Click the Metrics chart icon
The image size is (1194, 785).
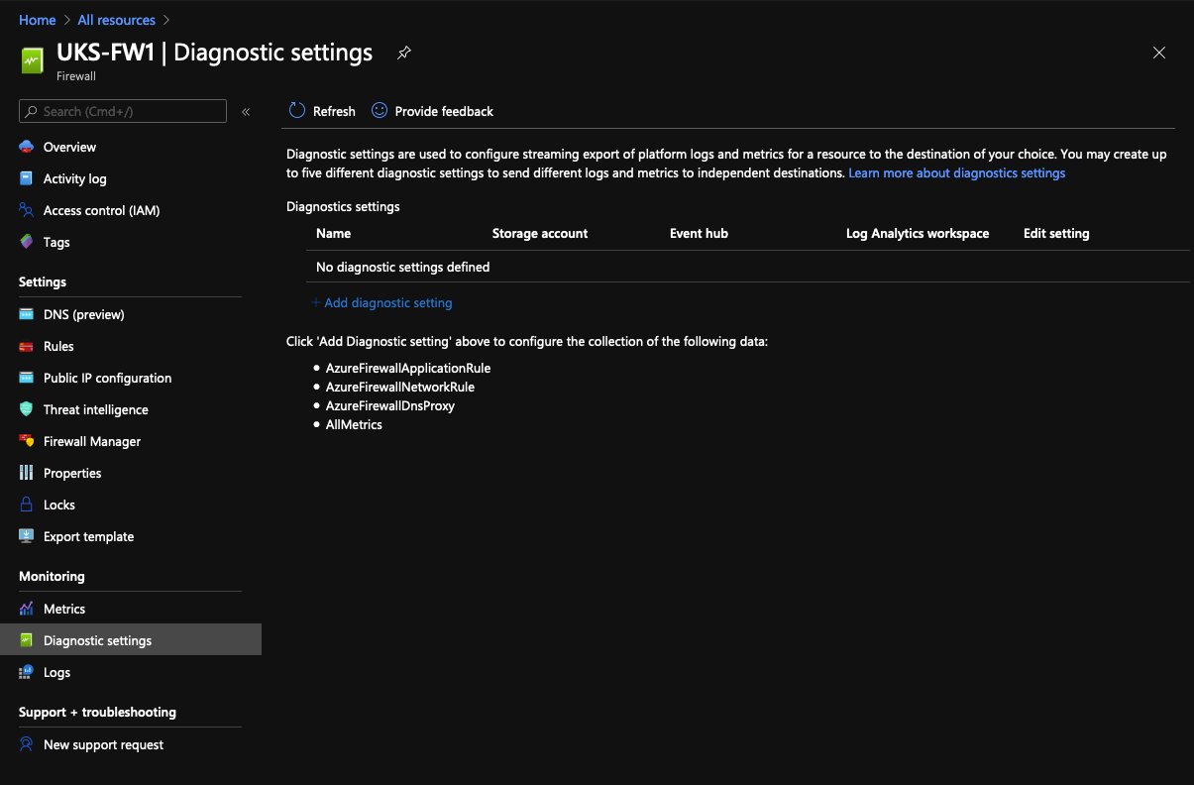(x=27, y=609)
